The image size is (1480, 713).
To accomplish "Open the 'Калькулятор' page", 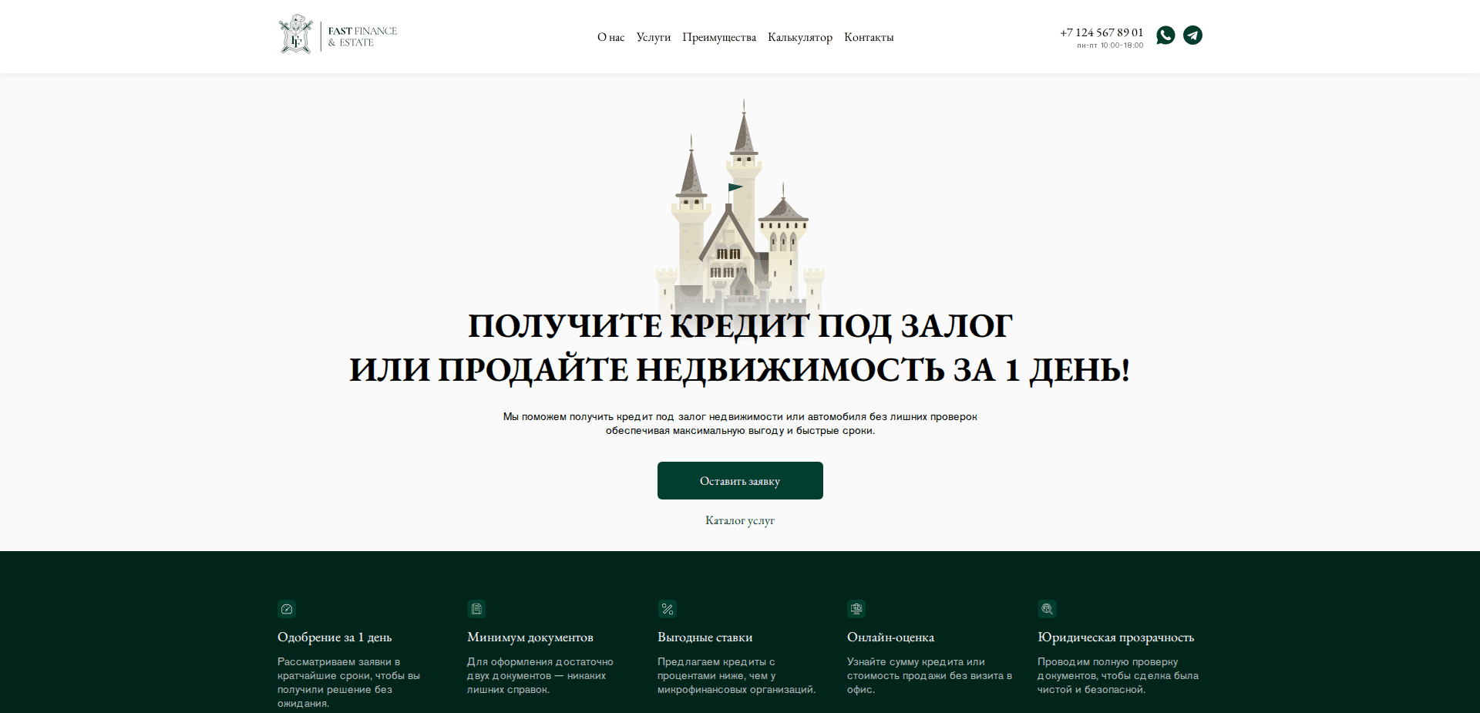I will coord(800,36).
